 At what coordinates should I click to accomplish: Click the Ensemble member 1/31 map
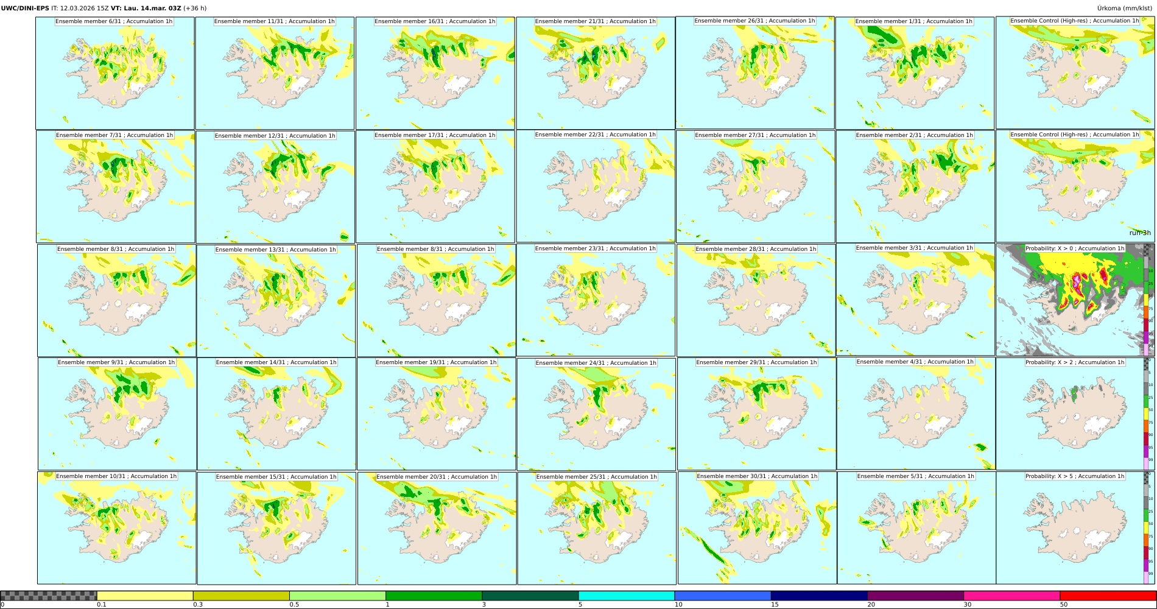coord(915,73)
